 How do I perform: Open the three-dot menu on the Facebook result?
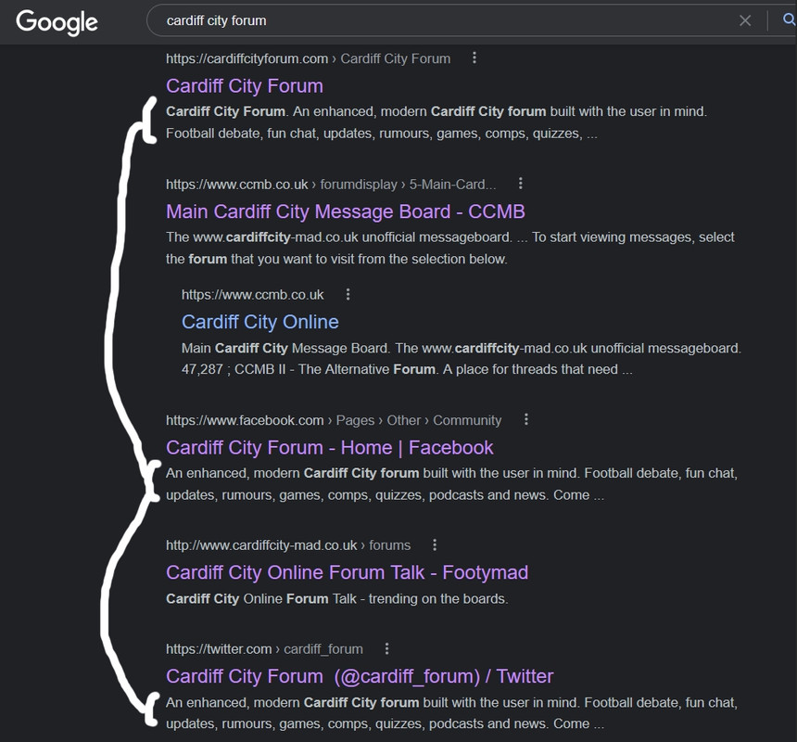point(525,419)
